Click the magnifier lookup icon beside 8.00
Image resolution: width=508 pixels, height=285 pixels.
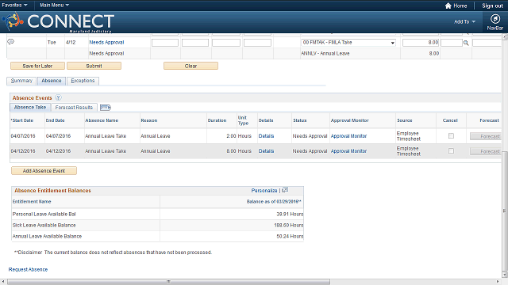tap(466, 43)
